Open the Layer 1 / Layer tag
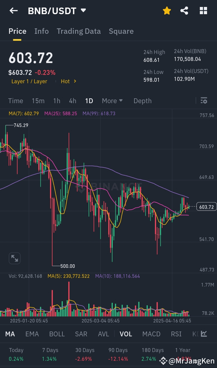Viewport: 217px width, 368px height. (x=29, y=81)
